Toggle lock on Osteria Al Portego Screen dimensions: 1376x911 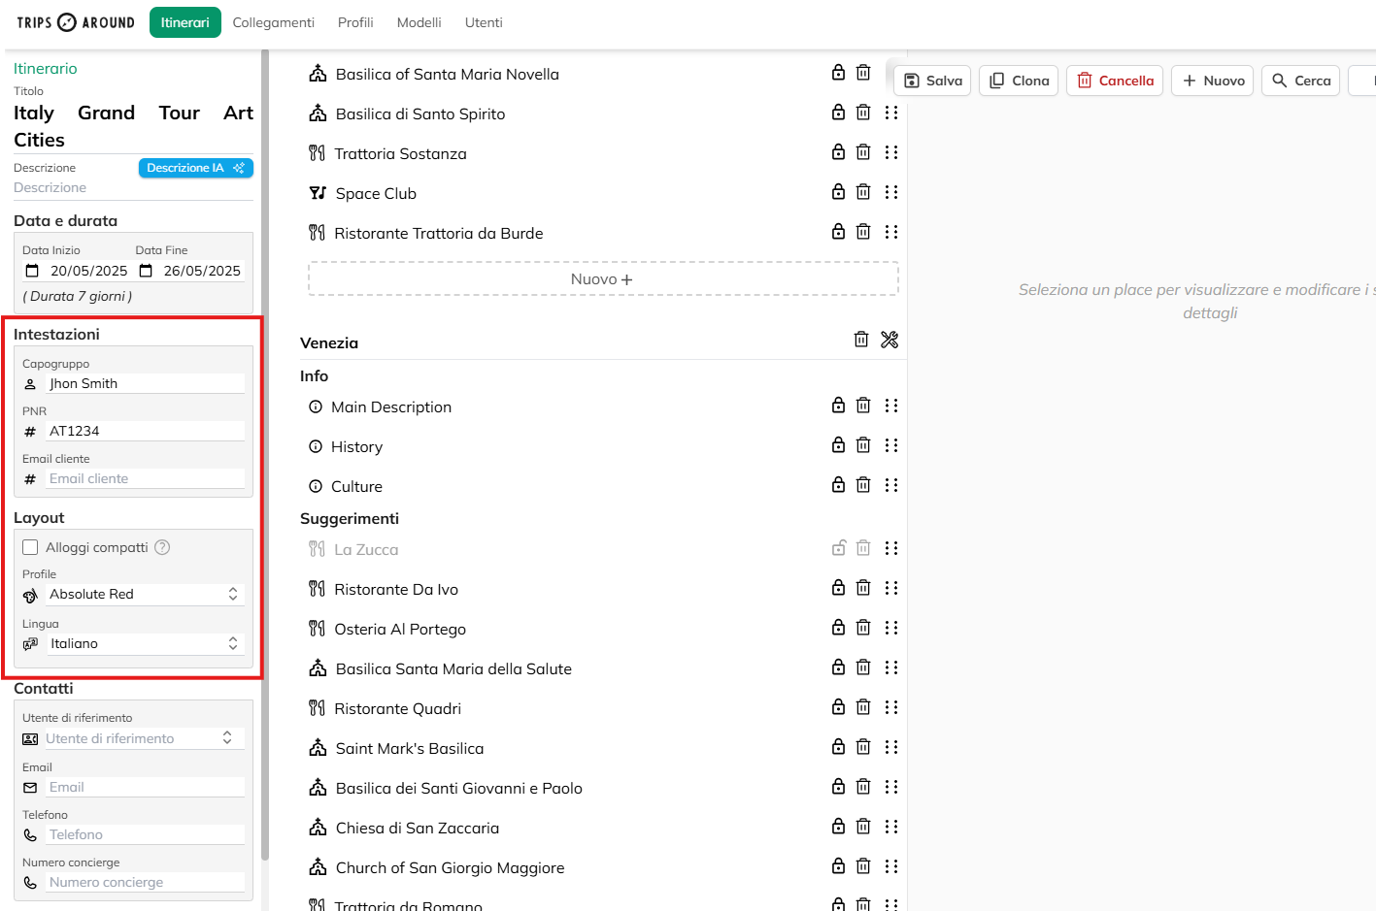click(838, 628)
